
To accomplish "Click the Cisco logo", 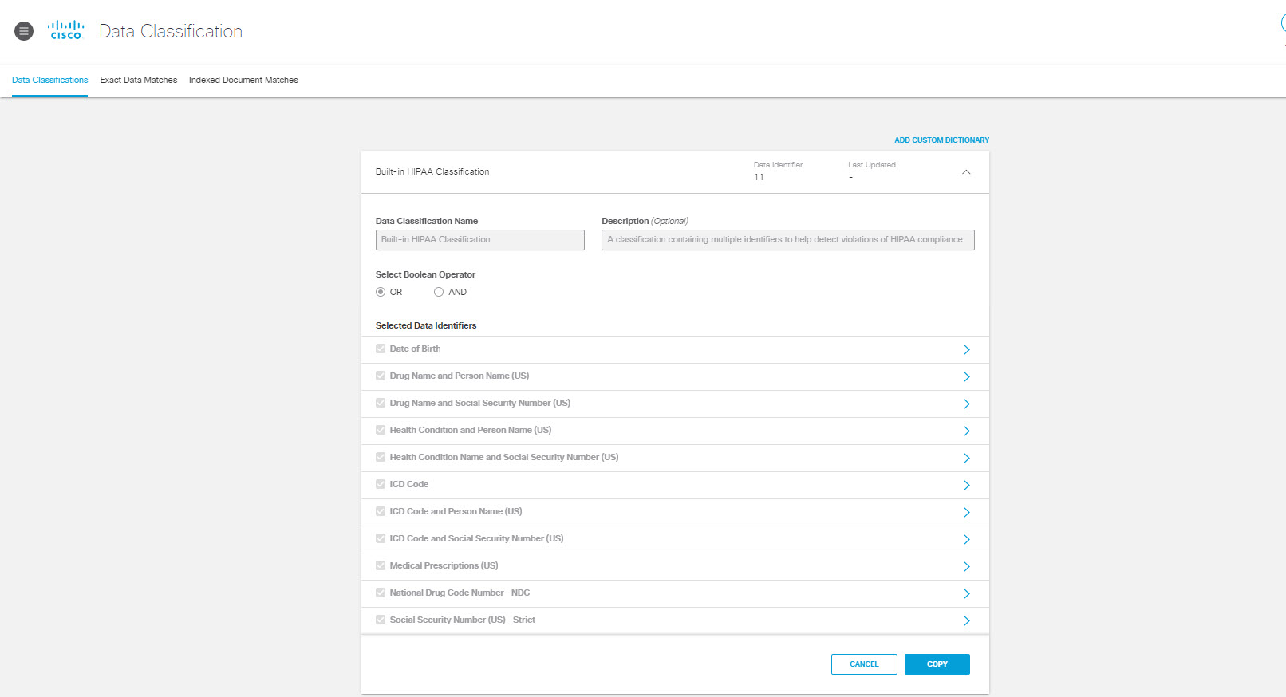I will click(x=66, y=30).
